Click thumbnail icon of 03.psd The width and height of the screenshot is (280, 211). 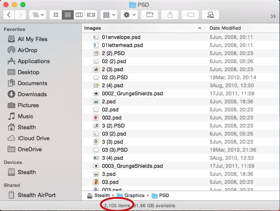[96, 182]
